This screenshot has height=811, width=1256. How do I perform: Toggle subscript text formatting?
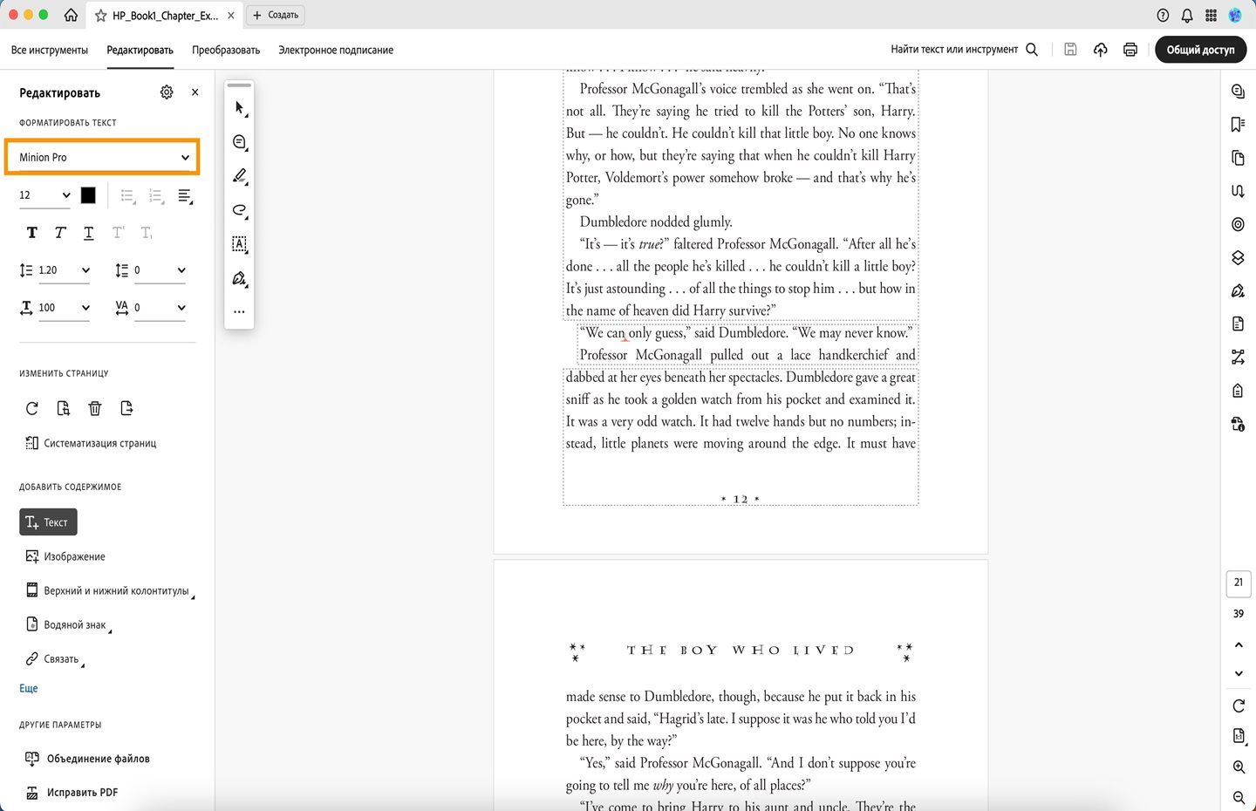(x=146, y=233)
